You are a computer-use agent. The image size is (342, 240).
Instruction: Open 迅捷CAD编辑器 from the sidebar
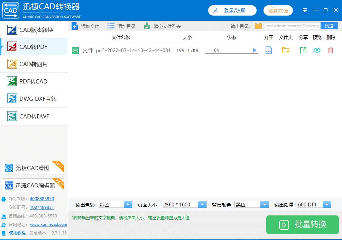33,185
